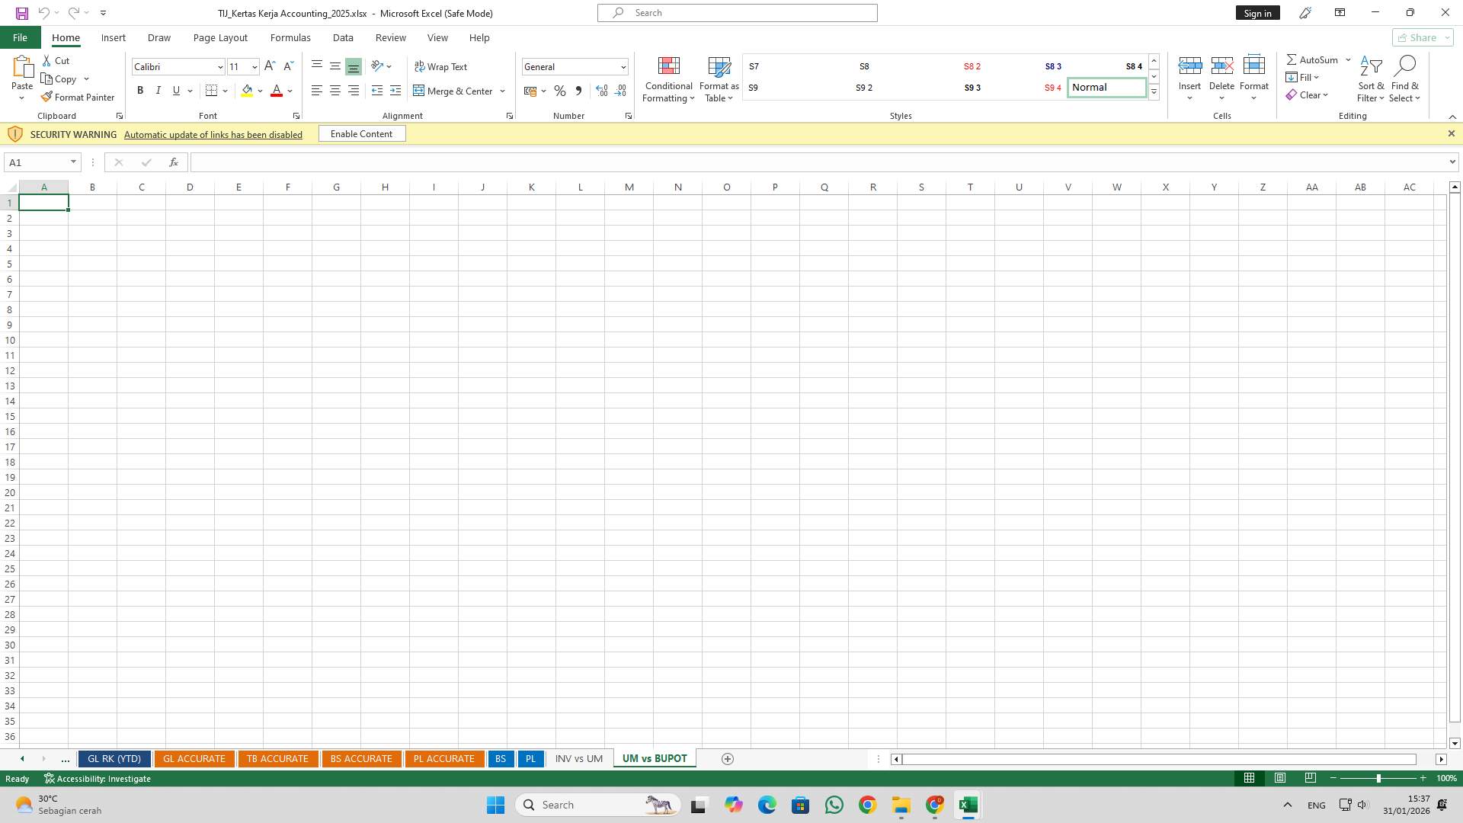Click Merge & Center
Image resolution: width=1463 pixels, height=823 pixels.
pyautogui.click(x=453, y=91)
